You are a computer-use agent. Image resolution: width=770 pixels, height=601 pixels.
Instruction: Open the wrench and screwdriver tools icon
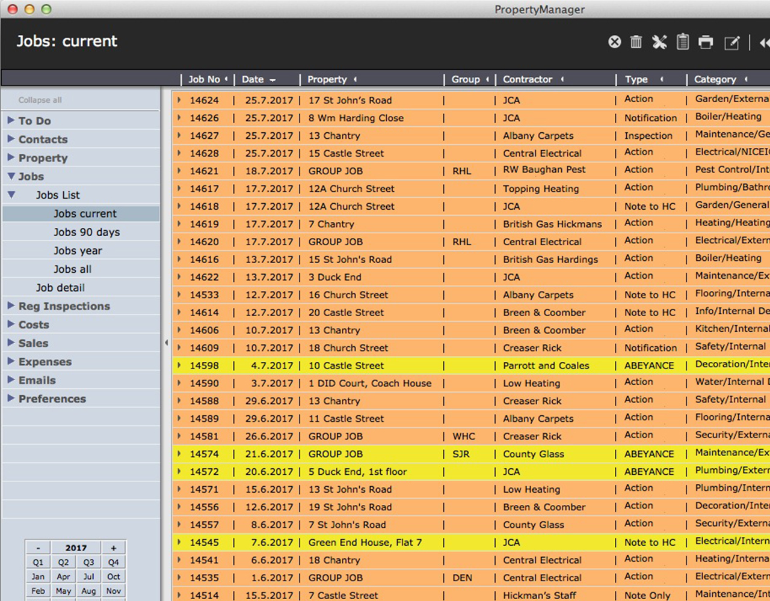(659, 41)
